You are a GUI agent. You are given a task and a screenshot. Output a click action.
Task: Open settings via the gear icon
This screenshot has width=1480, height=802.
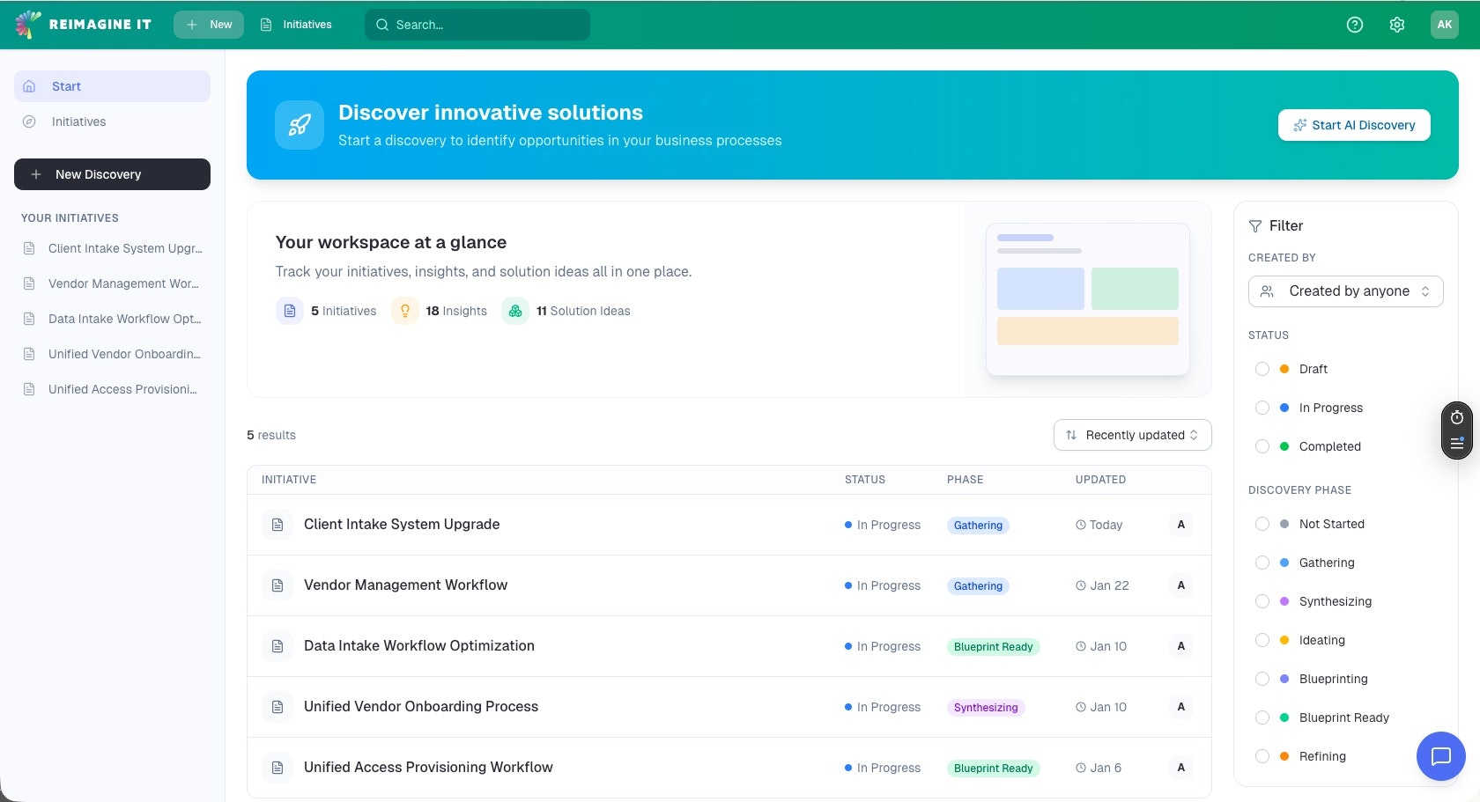point(1397,25)
